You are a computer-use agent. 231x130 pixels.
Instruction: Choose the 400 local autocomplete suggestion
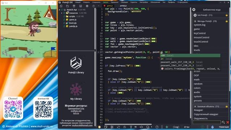[190, 55]
